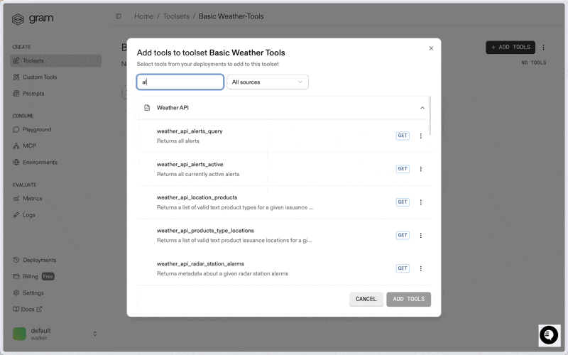The width and height of the screenshot is (568, 355).
Task: Click GET badge on weather_api_alerts_query
Action: (403, 136)
